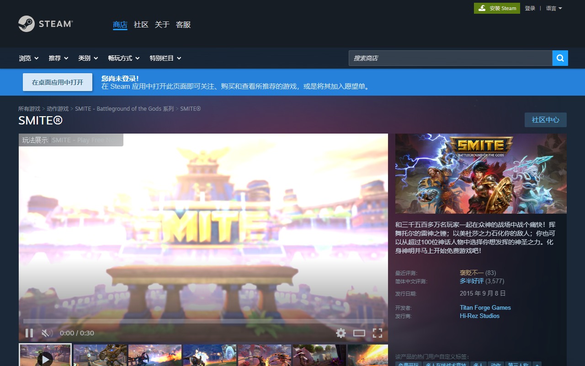585x366 pixels.
Task: Open the 褒贬不一 recent reviews link
Action: click(x=472, y=273)
